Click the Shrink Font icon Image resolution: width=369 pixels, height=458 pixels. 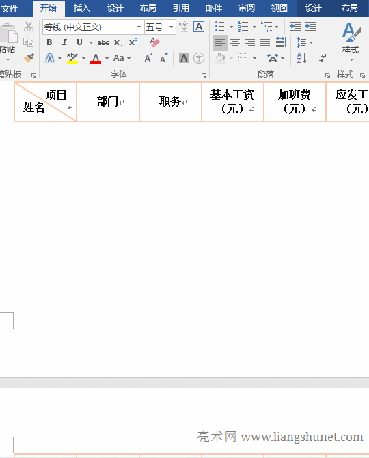pos(164,58)
